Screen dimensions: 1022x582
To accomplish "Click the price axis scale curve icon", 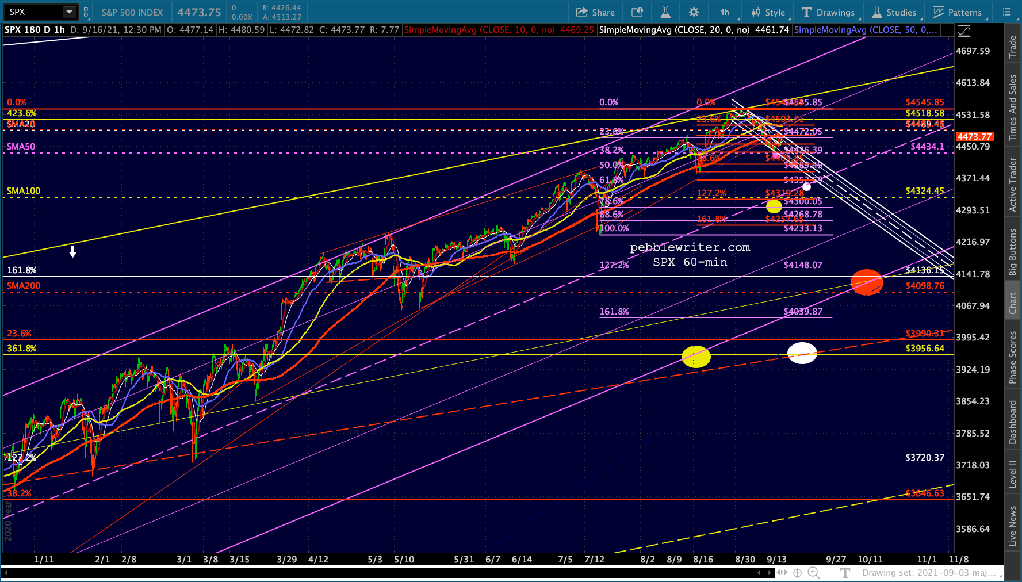I will pyautogui.click(x=964, y=30).
